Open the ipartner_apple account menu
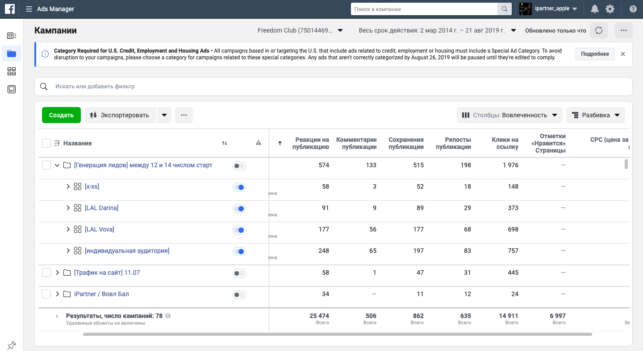643x351 pixels. coord(549,9)
